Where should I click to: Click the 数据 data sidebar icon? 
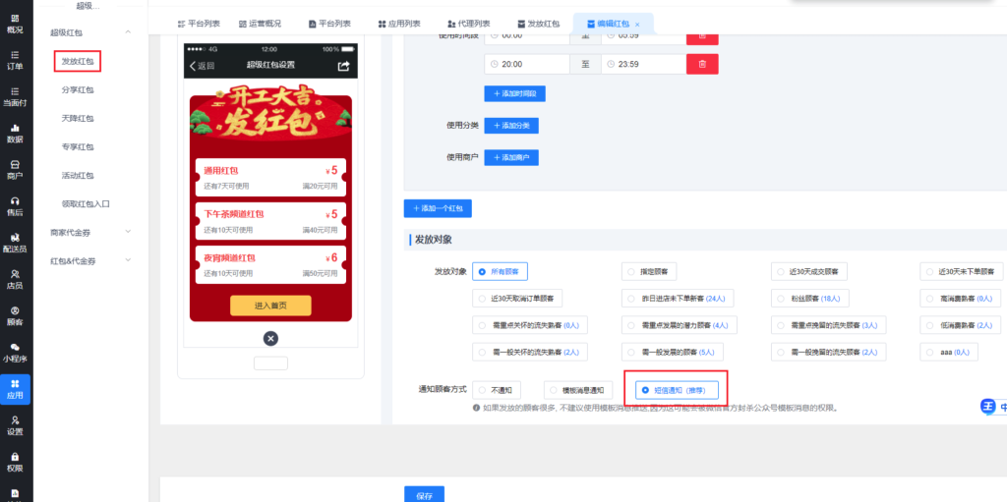pos(15,133)
